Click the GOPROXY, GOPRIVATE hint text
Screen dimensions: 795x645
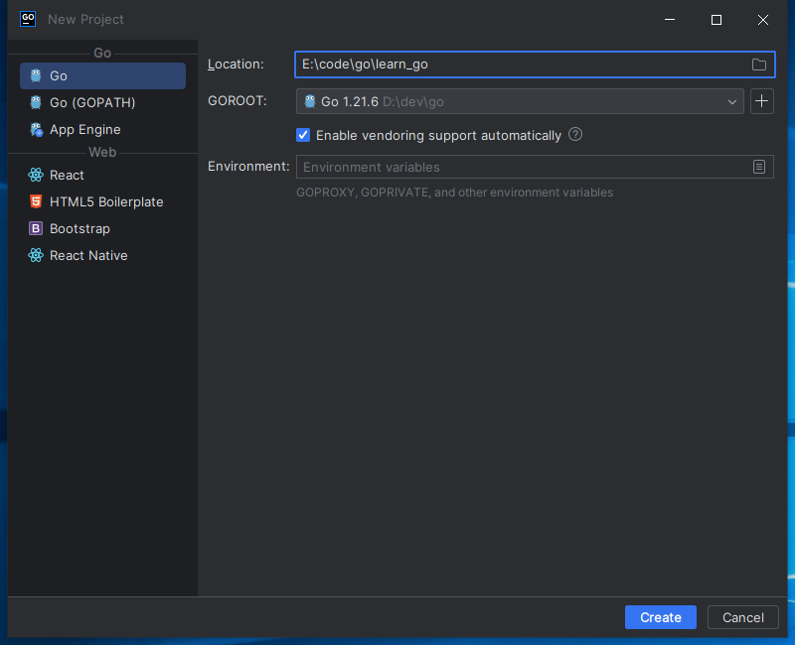[x=455, y=193]
